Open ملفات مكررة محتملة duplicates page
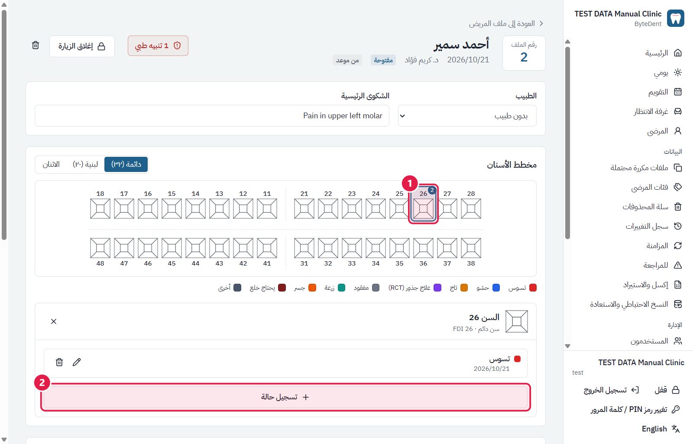This screenshot has width=693, height=444. pos(646,168)
